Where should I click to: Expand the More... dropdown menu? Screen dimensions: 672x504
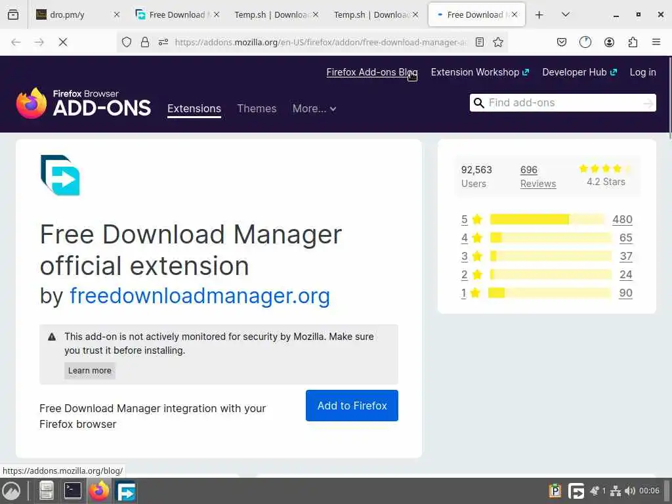coord(314,108)
